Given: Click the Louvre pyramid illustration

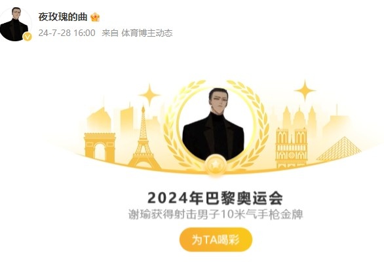Looking at the screenshot, I should (x=339, y=149).
